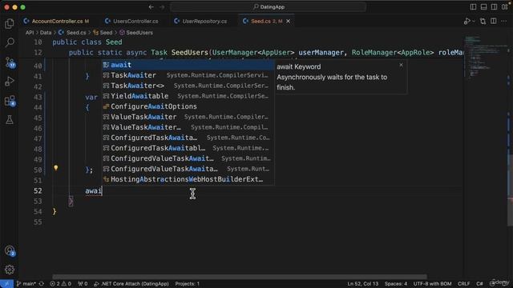The height and width of the screenshot is (288, 513).
Task: Select the ValueTaskAwaiter suggestion
Action: tap(188, 117)
